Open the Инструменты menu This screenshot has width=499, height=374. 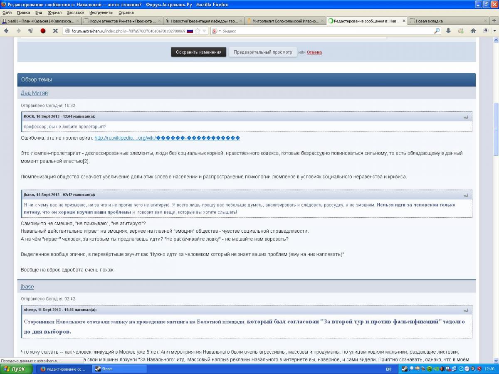point(101,12)
